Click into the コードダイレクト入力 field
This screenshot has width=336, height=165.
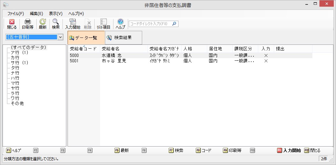(150, 24)
